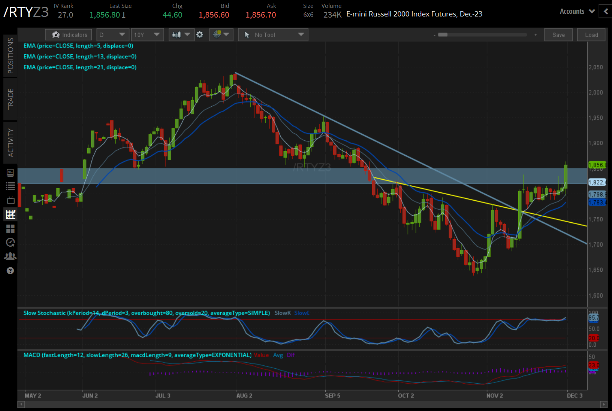This screenshot has width=612, height=411.
Task: Open the four-square grid layout icon
Action: click(10, 228)
